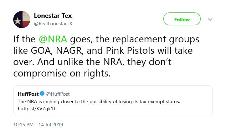The image size is (226, 132).
Task: Select the main tweet text body
Action: [106, 56]
